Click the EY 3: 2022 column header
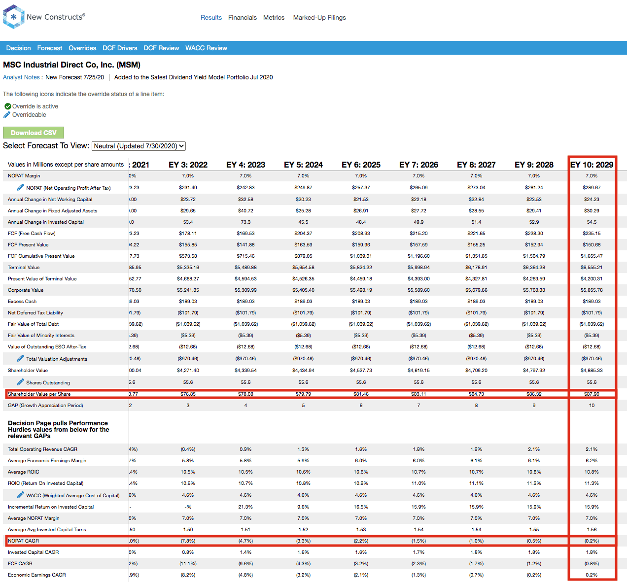627x582 pixels. [188, 165]
